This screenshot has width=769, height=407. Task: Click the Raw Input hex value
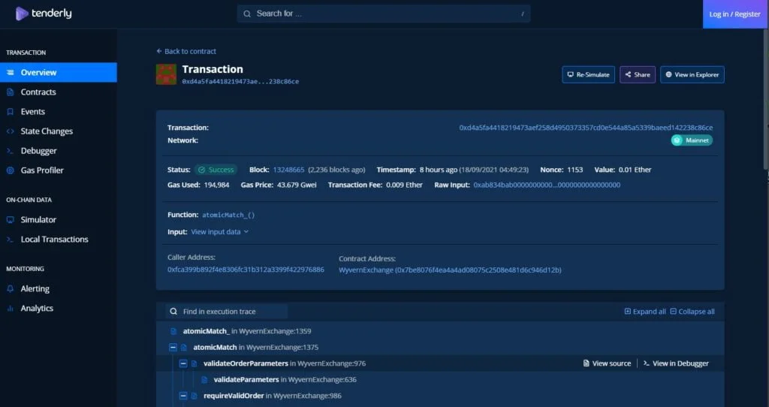(547, 185)
